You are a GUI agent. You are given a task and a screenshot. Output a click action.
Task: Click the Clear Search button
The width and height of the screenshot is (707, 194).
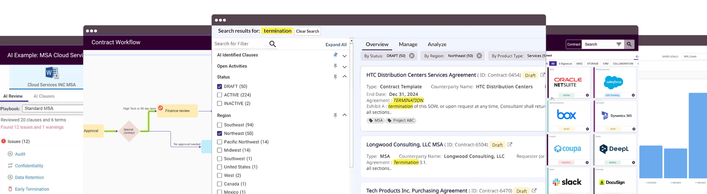click(308, 31)
